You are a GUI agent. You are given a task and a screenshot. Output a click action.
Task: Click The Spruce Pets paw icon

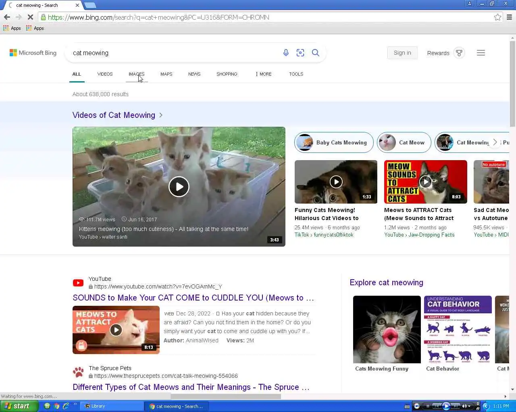point(78,372)
